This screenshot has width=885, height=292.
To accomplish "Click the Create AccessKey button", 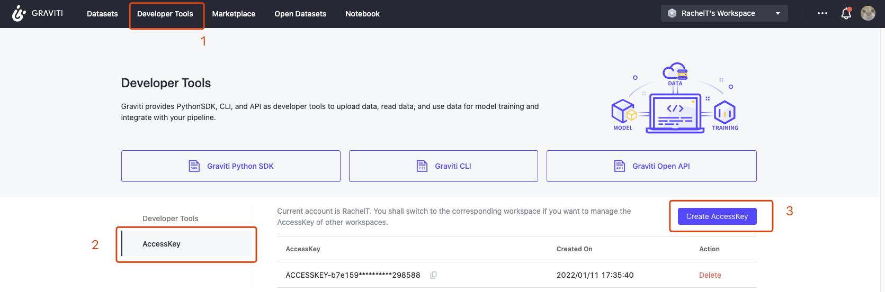I will pyautogui.click(x=717, y=216).
